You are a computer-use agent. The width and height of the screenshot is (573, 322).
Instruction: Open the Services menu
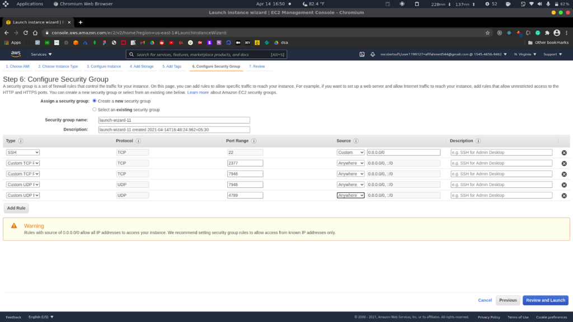click(41, 54)
